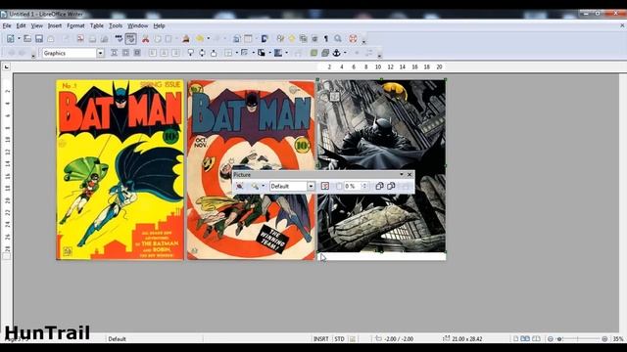Screen dimensions: 627x352
Task: Open the Format menu
Action: (x=75, y=25)
